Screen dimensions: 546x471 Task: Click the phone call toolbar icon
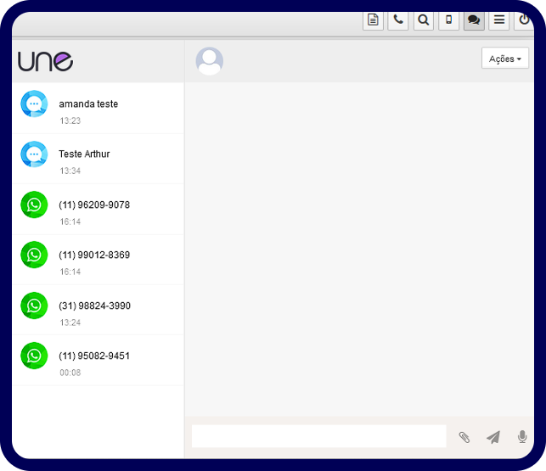click(x=398, y=20)
